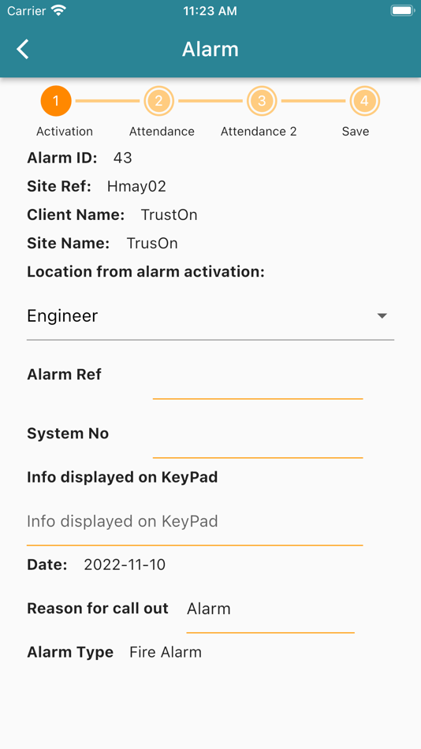
Task: Tap the Save step label
Action: [356, 132]
